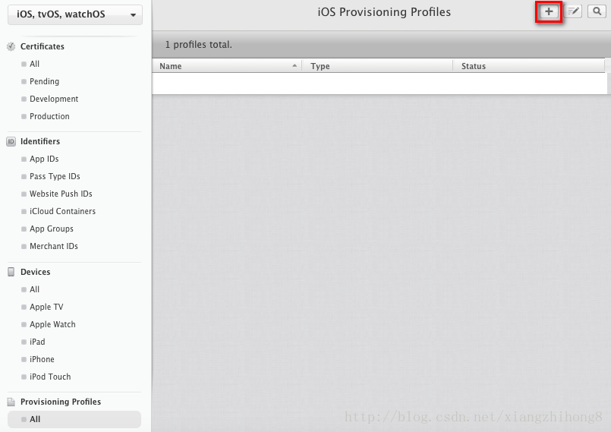The image size is (611, 432).
Task: Open the iOS, tvOS, watchOS platform dropdown
Action: tap(75, 14)
